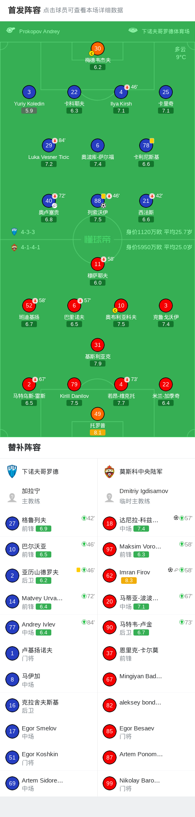
Task: Open the orange number 49 goalkeeper 托罗普
Action: click(x=98, y=414)
